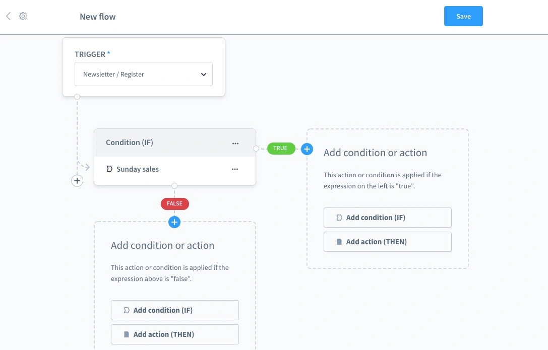The height and width of the screenshot is (350, 548).
Task: Click the red FALSE label
Action: pos(174,203)
